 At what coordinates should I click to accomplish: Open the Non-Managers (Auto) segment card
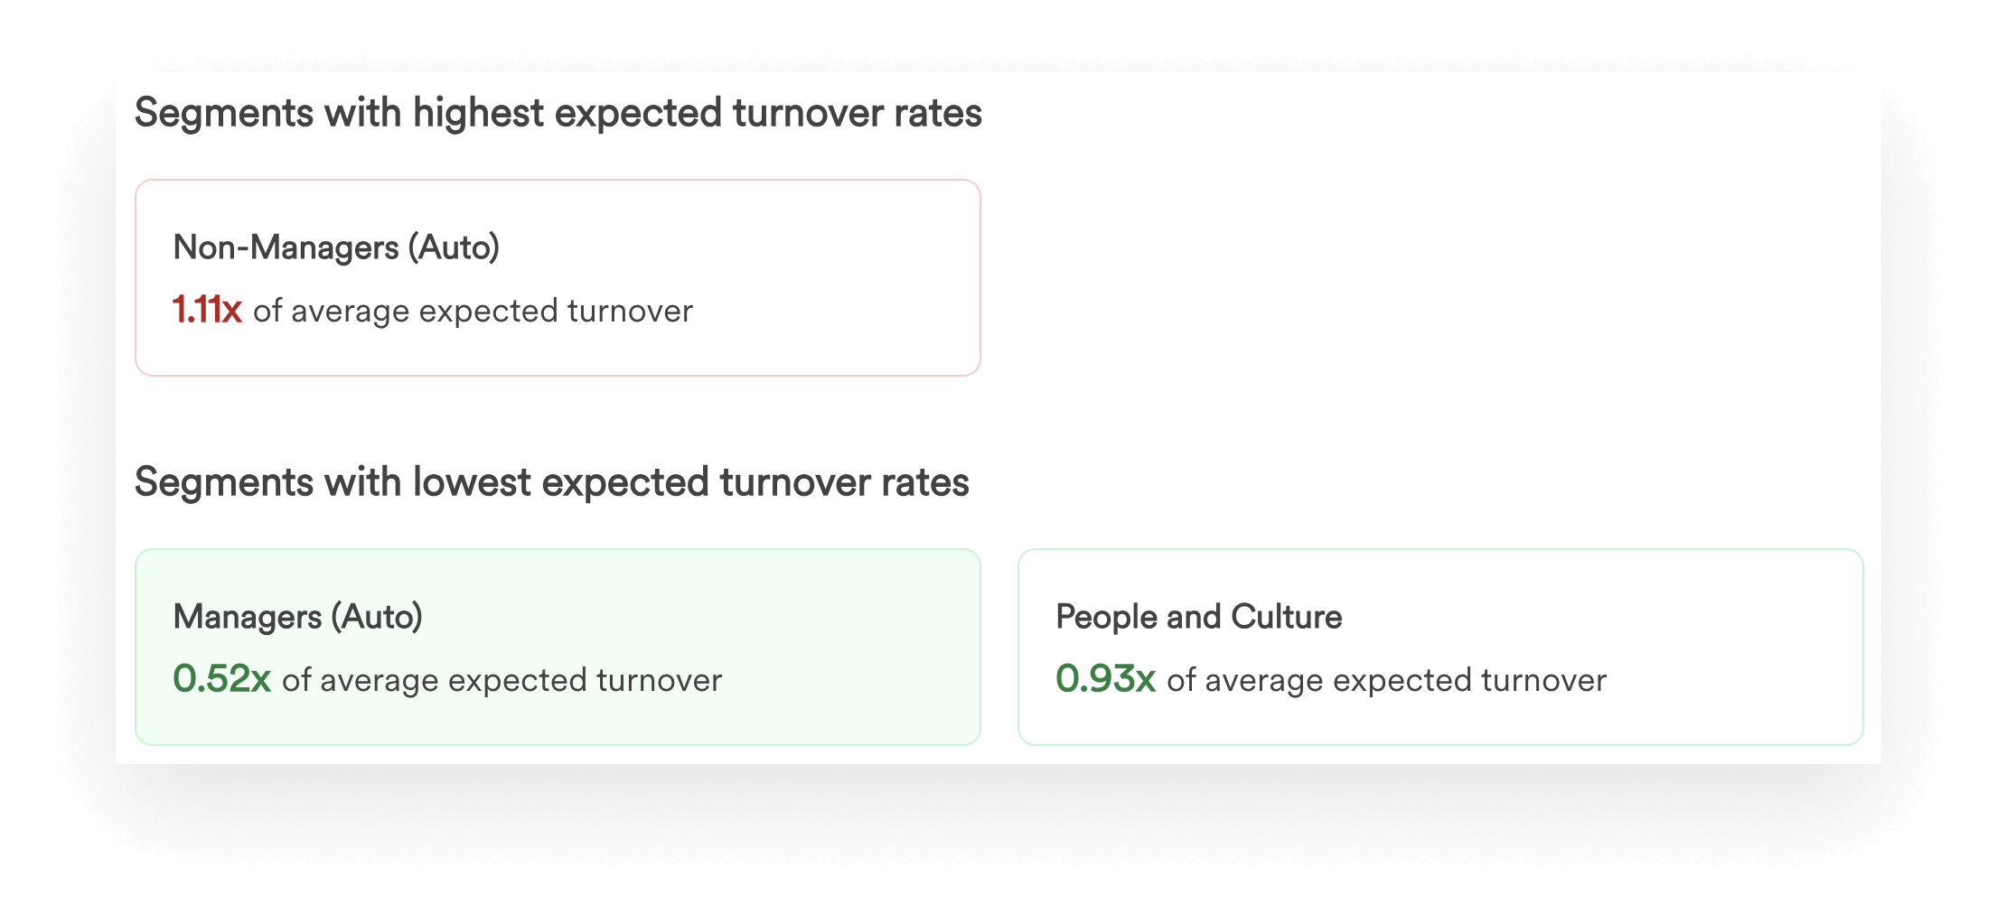pyautogui.click(x=558, y=277)
